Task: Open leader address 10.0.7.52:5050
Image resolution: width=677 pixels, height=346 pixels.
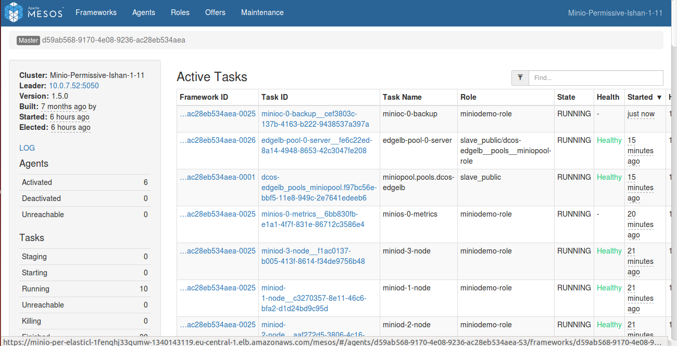Action: pos(74,86)
